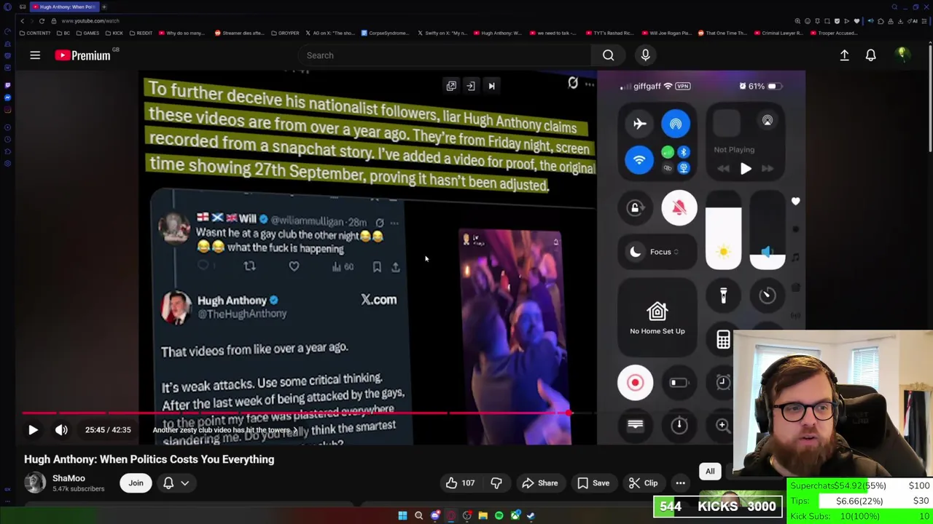Open the ShaMoo channel name link
The image size is (933, 524).
[69, 478]
